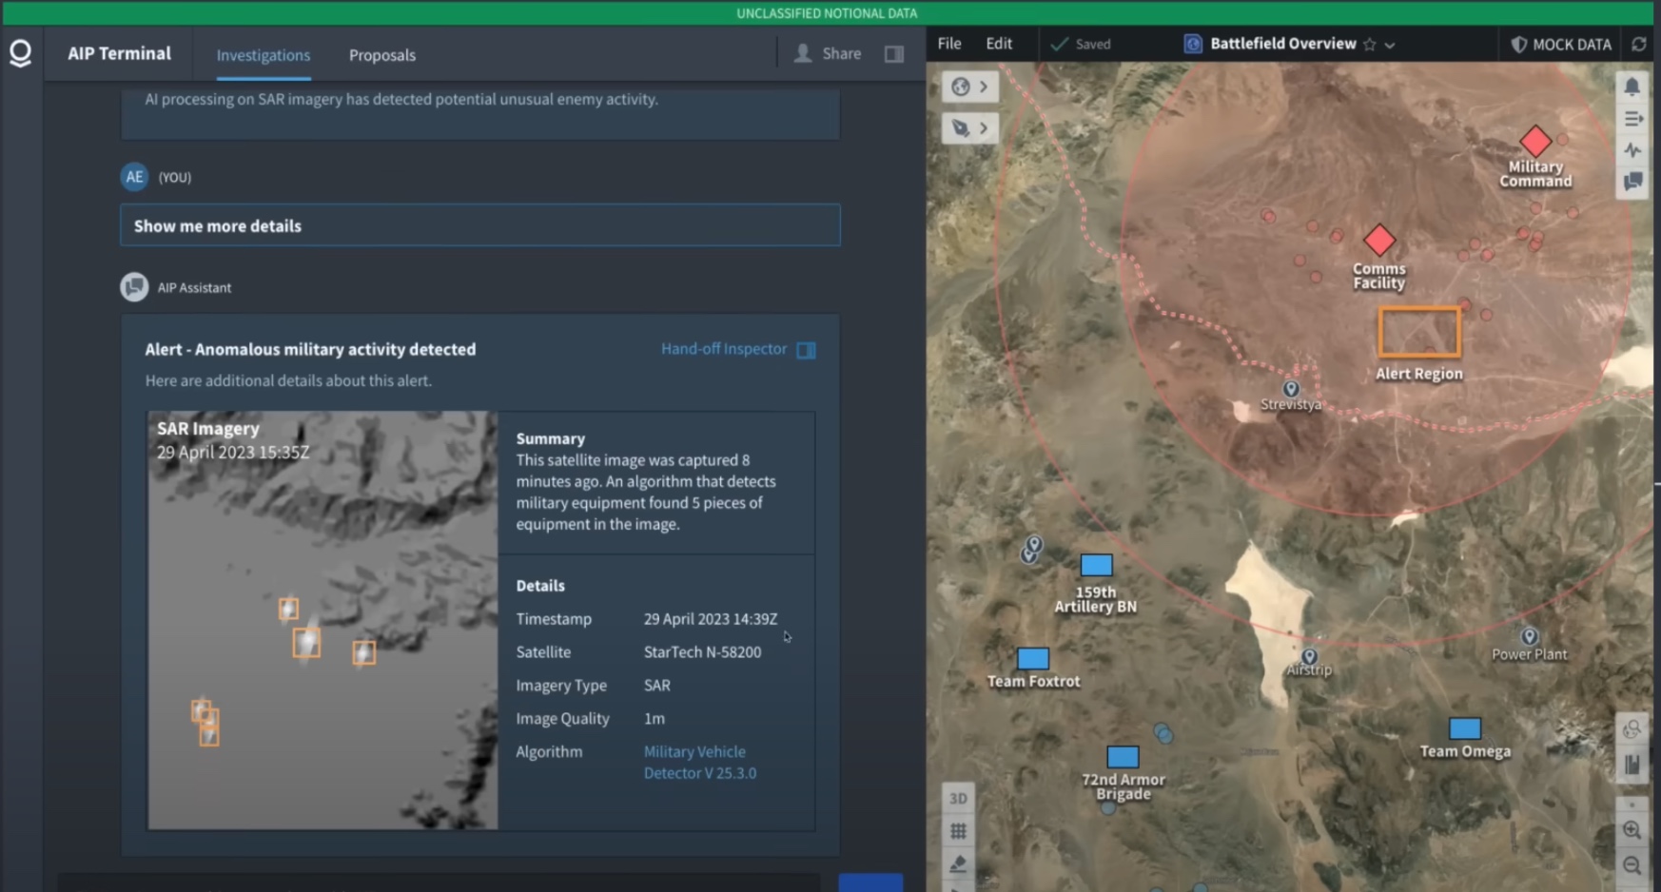Click the refresh icon beside MOCK DATA
The width and height of the screenshot is (1661, 892).
1638,45
